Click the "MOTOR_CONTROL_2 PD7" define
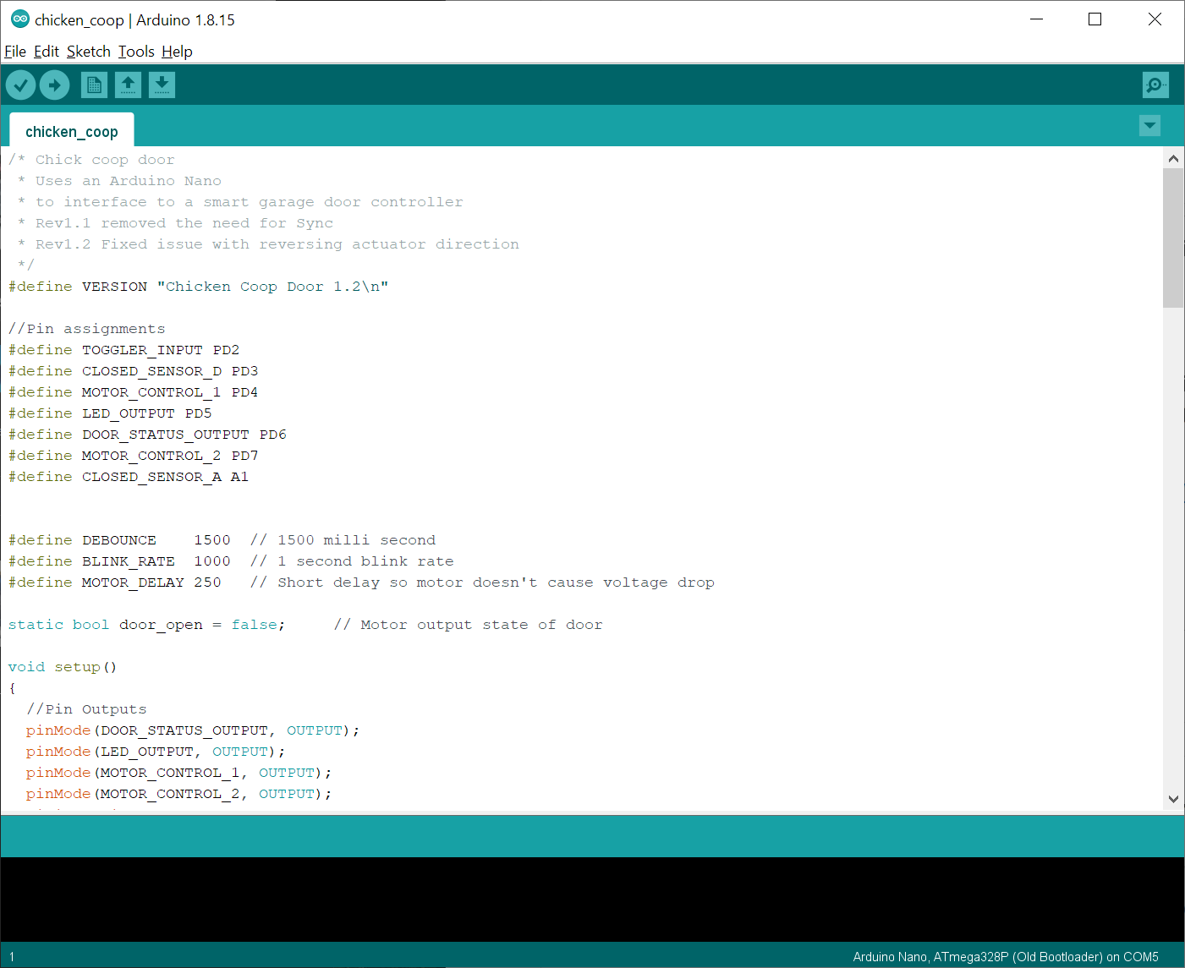The height and width of the screenshot is (968, 1185). click(x=134, y=456)
